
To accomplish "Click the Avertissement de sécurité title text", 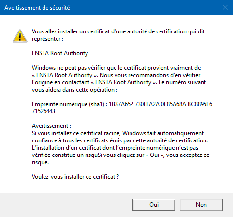I will pos(37,8).
